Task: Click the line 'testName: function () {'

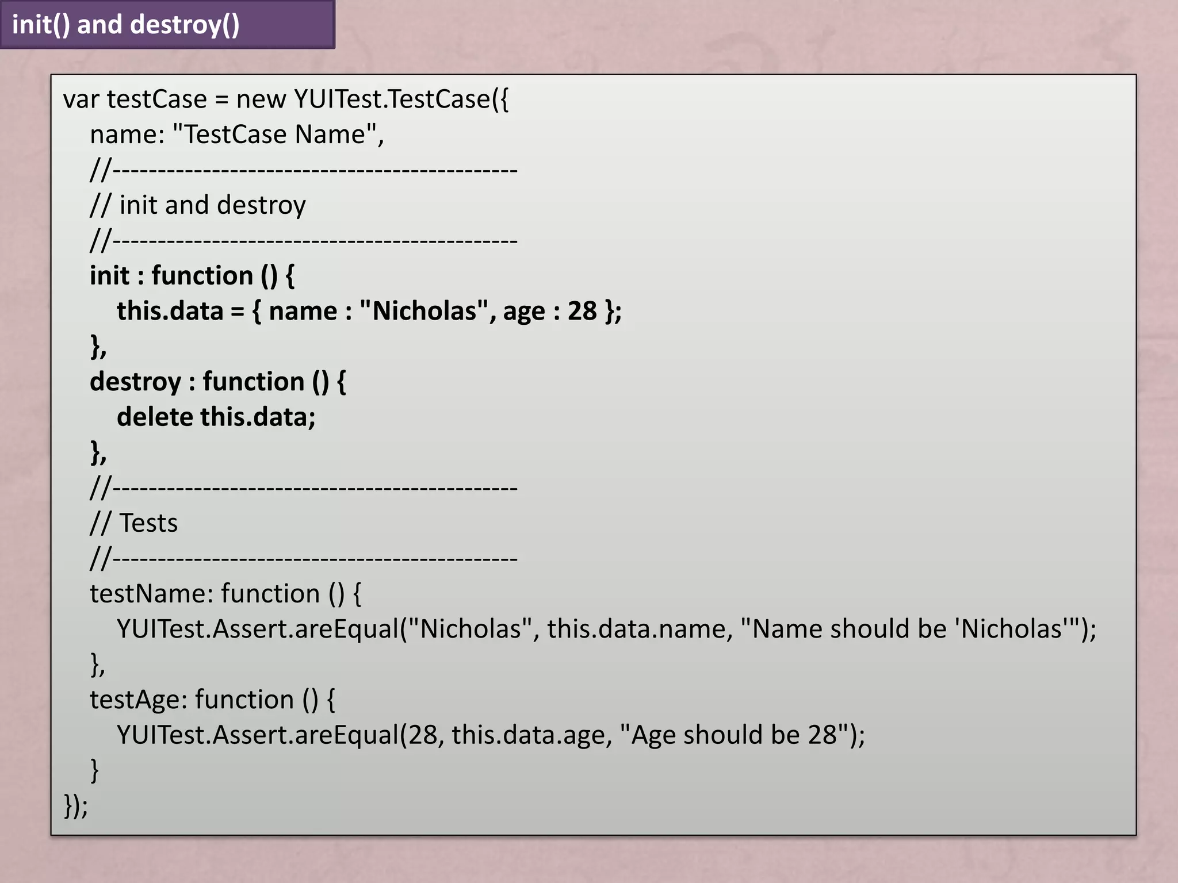Action: [x=225, y=594]
